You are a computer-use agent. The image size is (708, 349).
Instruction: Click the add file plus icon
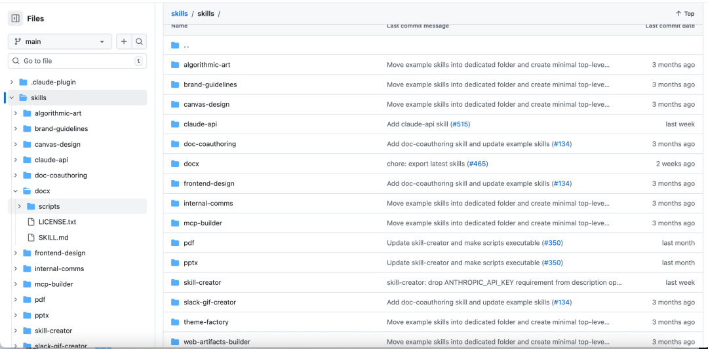coord(124,41)
